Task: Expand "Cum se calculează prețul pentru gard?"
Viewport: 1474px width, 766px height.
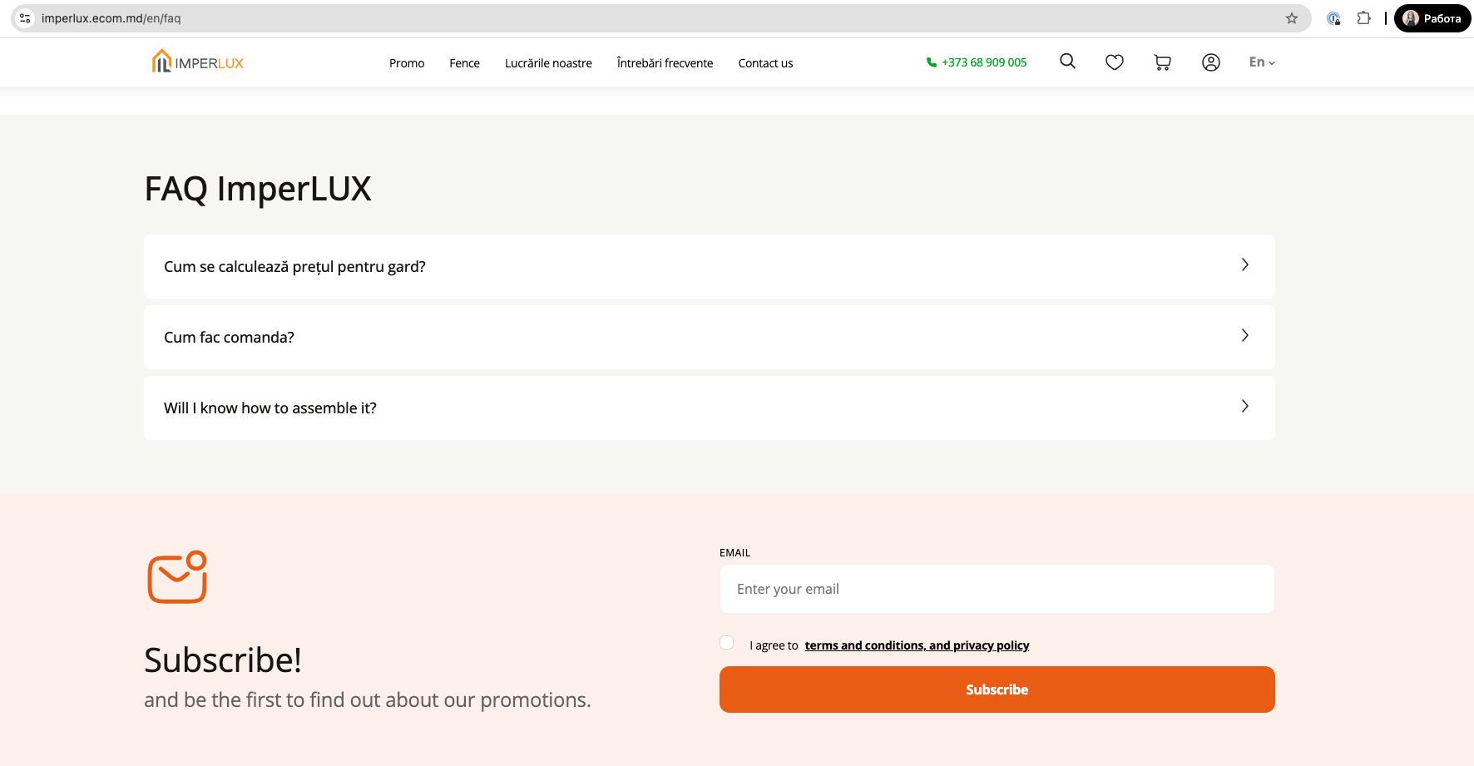Action: click(709, 266)
